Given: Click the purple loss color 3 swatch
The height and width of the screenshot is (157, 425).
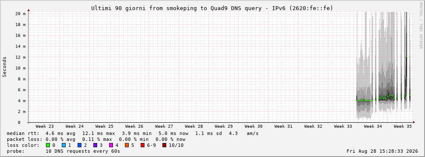Looking at the screenshot, I should coord(95,145).
